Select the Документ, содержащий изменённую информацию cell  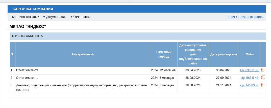83,88
